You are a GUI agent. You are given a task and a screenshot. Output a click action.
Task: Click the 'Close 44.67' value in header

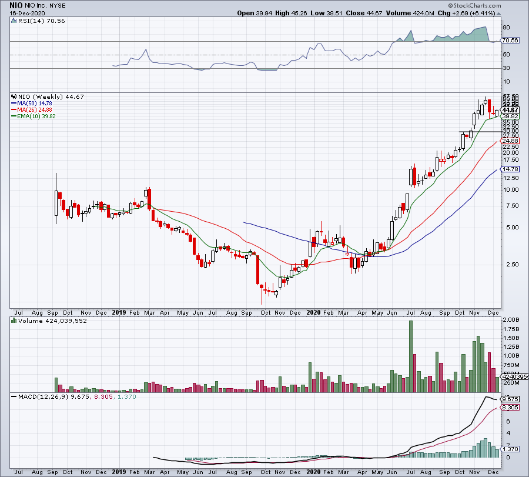pyautogui.click(x=364, y=13)
